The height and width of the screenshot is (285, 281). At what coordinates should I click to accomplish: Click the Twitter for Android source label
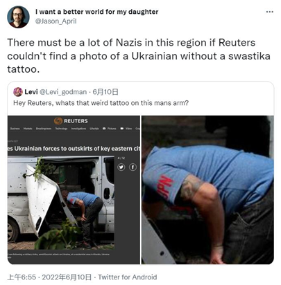pos(128,277)
